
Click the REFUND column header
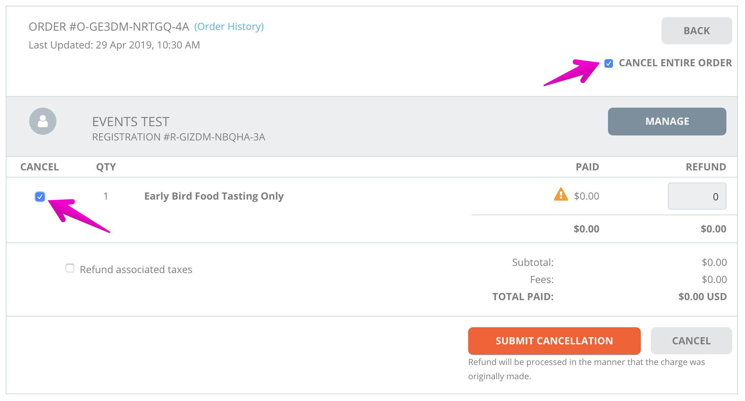(706, 167)
